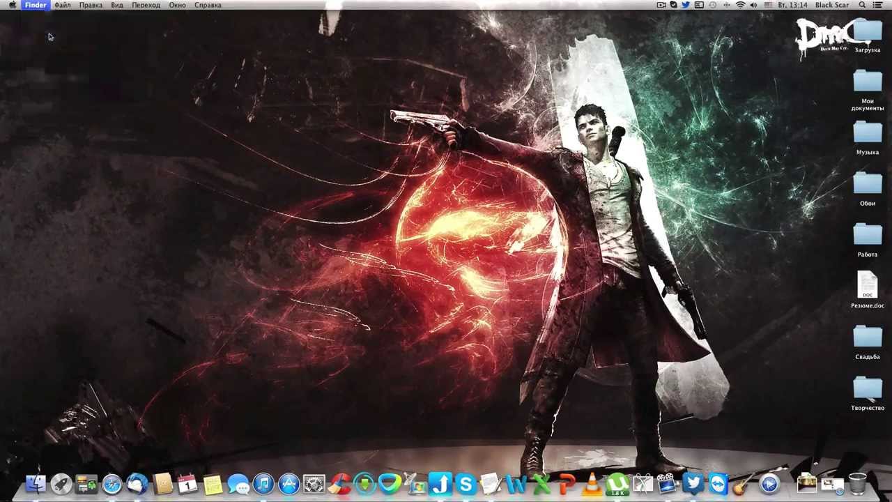Select the Мои документы desktop folder
892x502 pixels.
point(868,90)
